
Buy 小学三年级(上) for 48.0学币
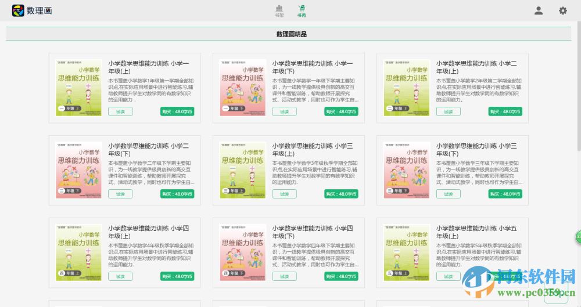pos(341,194)
